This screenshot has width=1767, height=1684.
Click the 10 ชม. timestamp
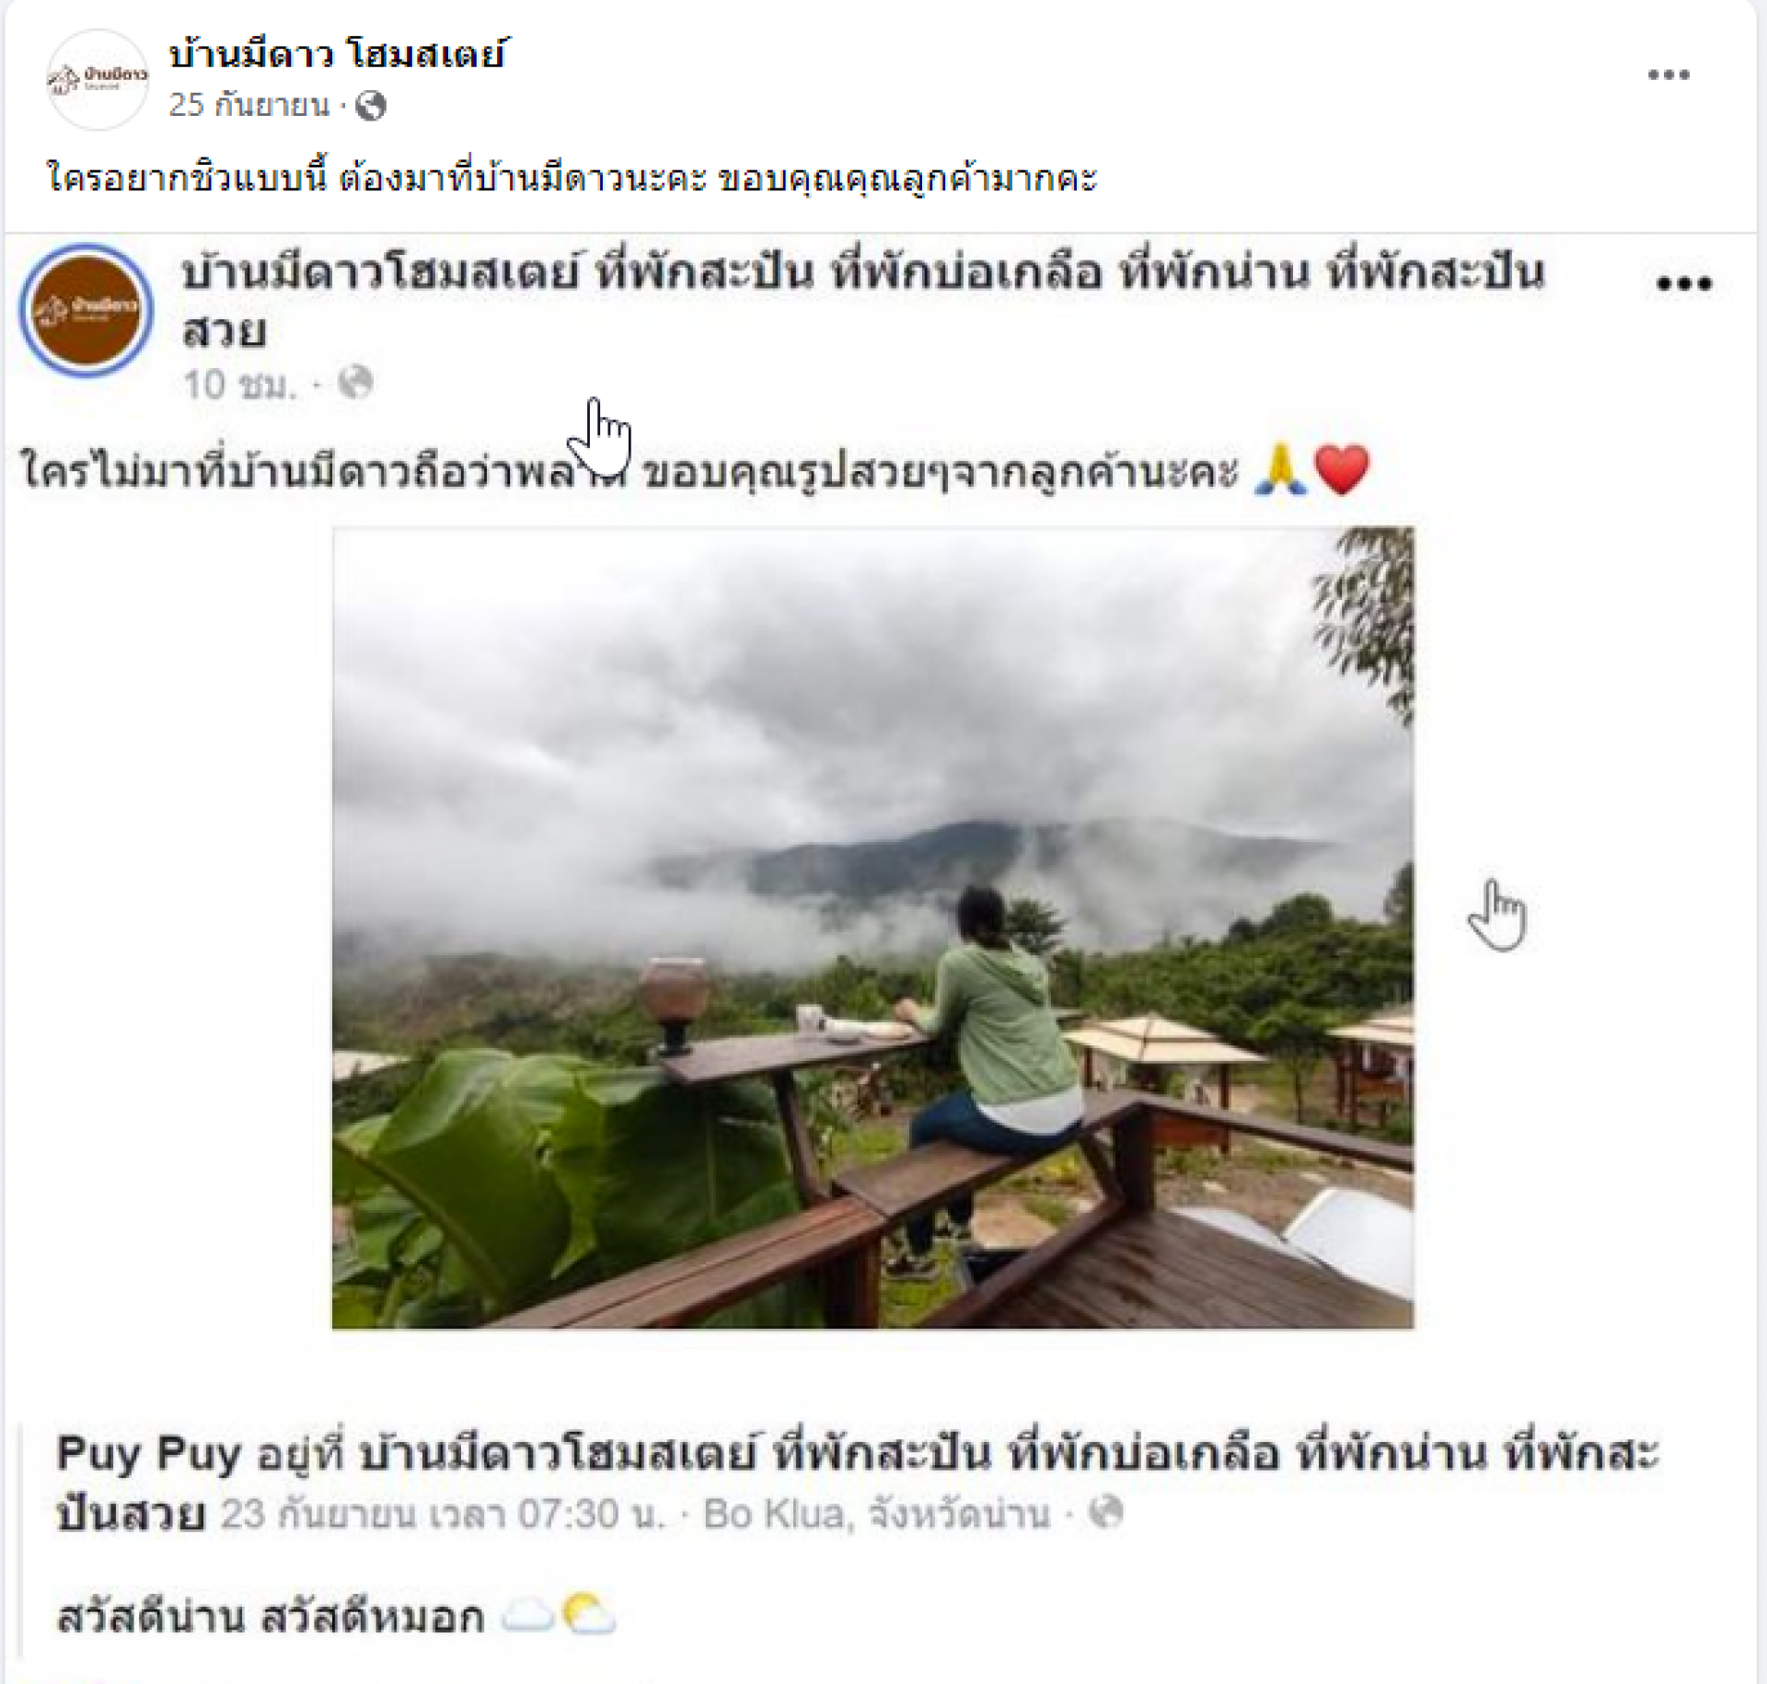click(x=240, y=384)
